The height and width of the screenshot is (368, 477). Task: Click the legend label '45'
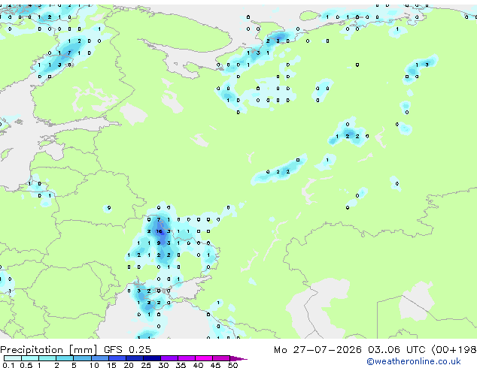pyautogui.click(x=215, y=365)
